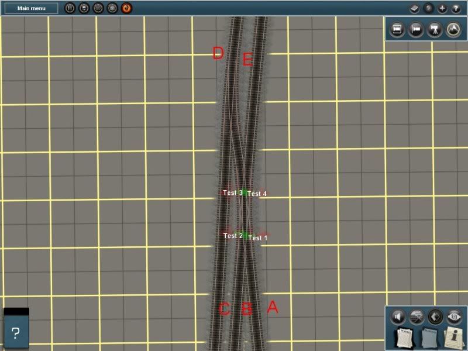Enable the free roam map camera
Image resolution: width=468 pixels, height=351 pixels.
(x=453, y=28)
